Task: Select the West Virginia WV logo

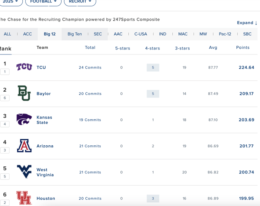Action: 24,172
